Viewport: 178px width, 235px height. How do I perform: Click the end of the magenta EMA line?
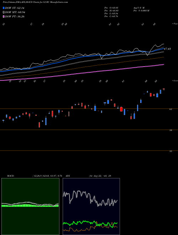point(163,64)
